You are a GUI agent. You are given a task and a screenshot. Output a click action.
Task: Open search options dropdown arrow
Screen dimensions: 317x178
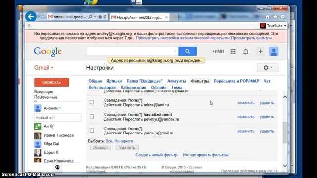coord(175,51)
